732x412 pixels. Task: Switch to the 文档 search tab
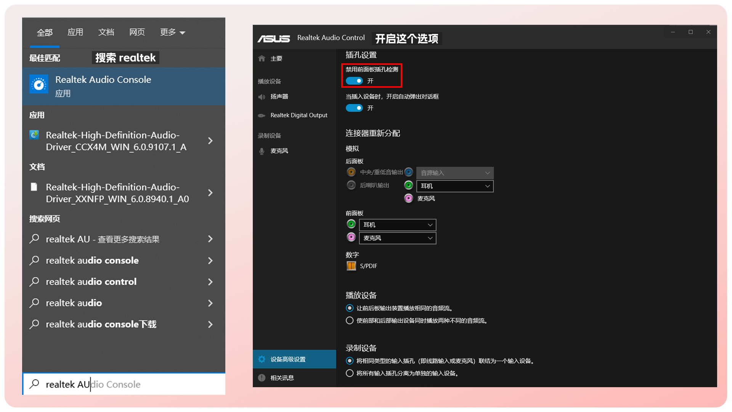[106, 32]
